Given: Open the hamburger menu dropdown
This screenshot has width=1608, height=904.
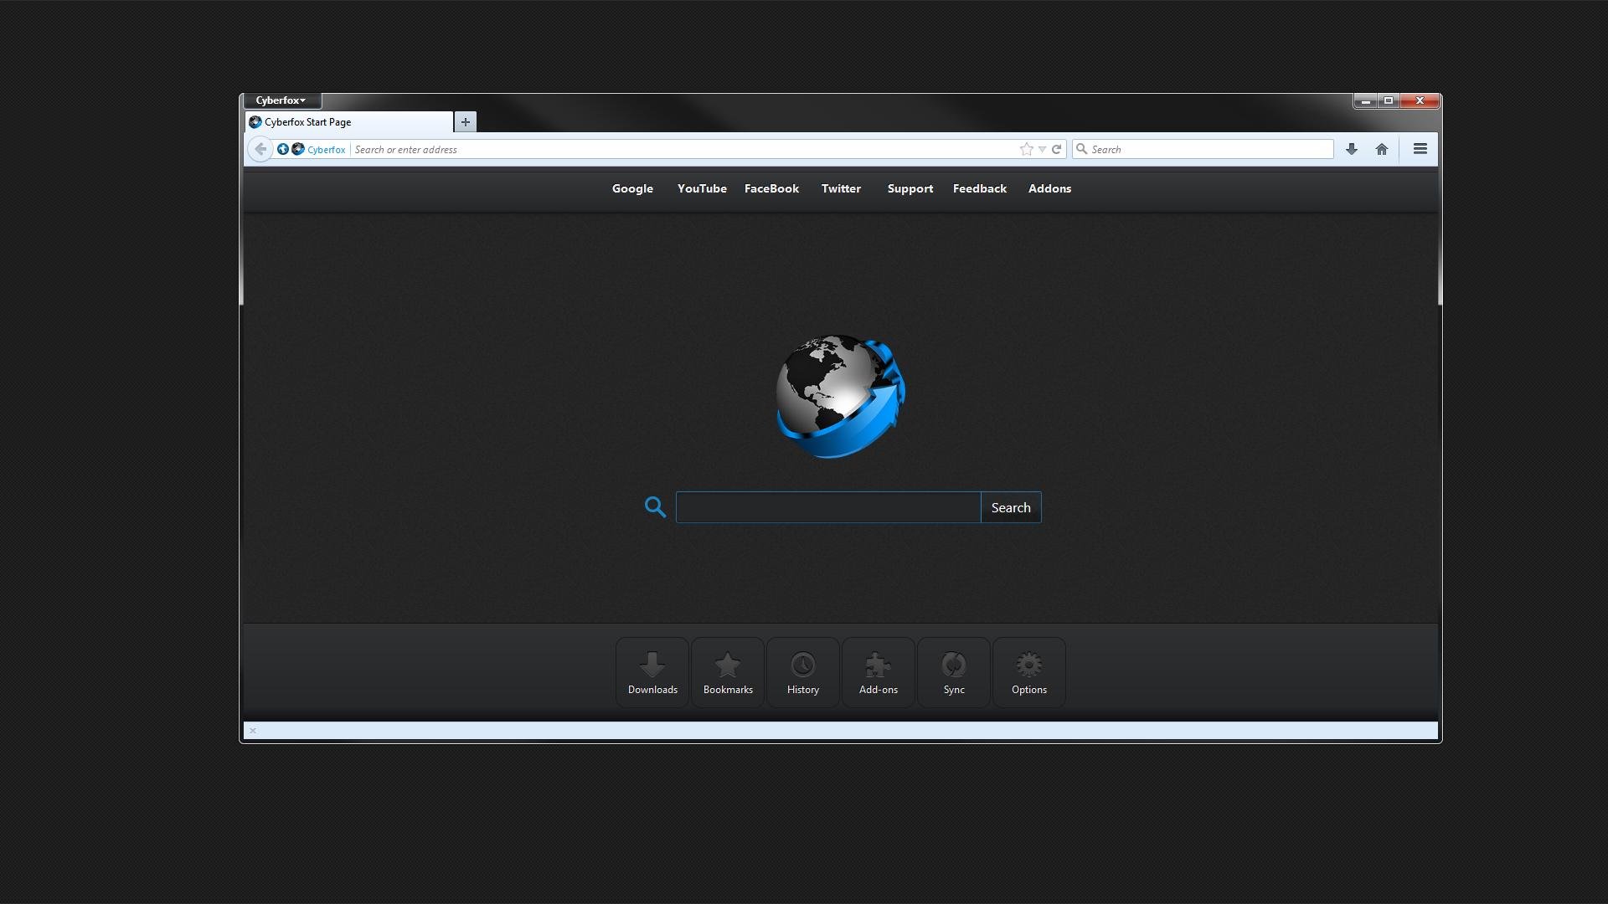Looking at the screenshot, I should pos(1420,149).
